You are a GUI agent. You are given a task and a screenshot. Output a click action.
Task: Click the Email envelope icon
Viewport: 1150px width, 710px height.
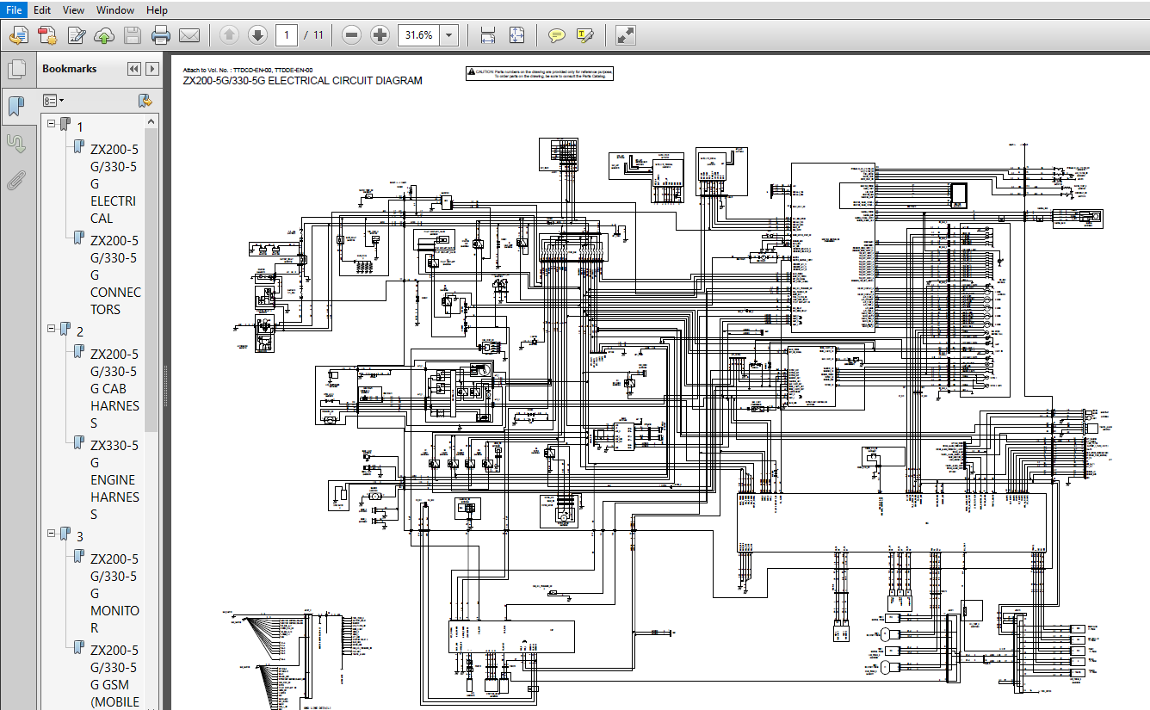[x=189, y=35]
